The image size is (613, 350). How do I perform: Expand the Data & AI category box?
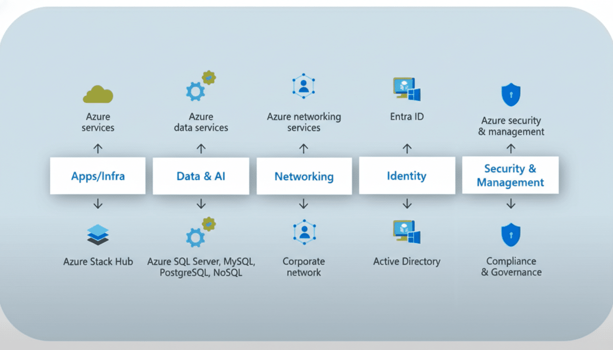201,175
